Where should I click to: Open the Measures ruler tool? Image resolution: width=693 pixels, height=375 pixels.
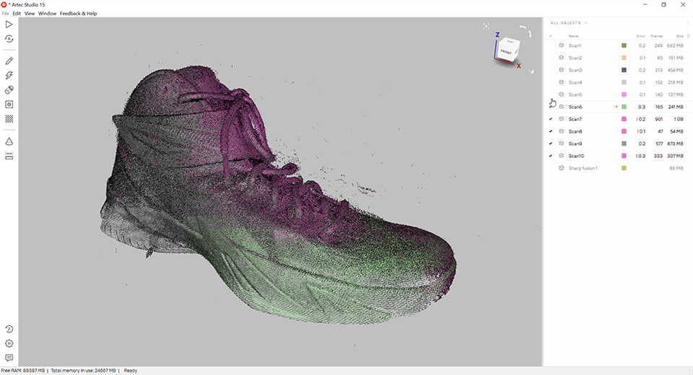pyautogui.click(x=9, y=156)
